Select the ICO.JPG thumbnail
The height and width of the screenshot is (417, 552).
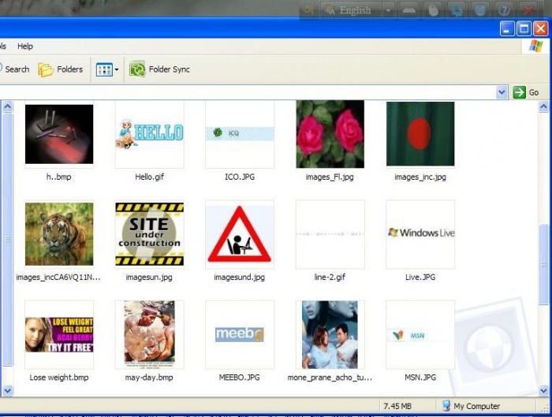point(240,134)
